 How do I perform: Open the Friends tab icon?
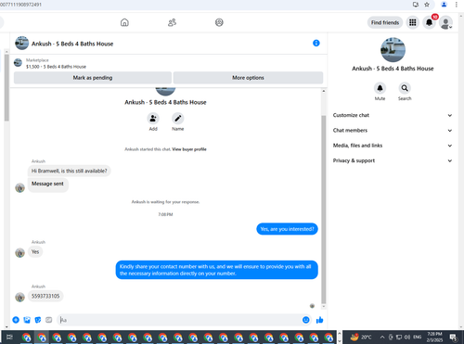(172, 22)
